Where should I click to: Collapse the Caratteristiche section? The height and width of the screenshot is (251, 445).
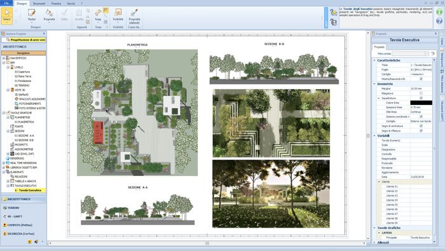click(374, 60)
